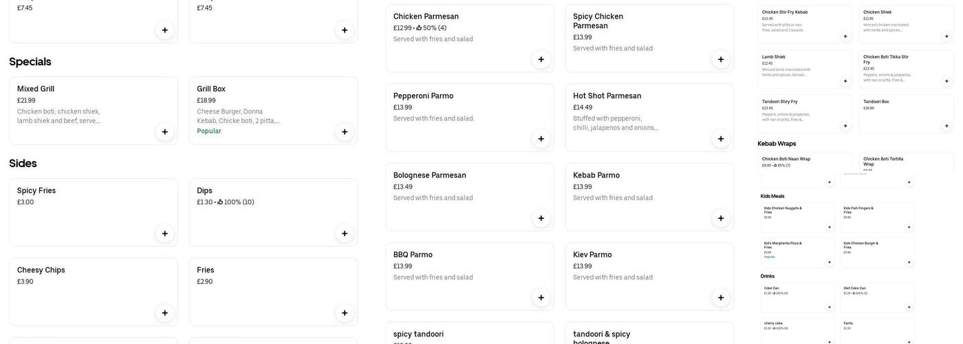Add BBQ Parmo to basket
This screenshot has height=344, width=963.
tap(541, 298)
